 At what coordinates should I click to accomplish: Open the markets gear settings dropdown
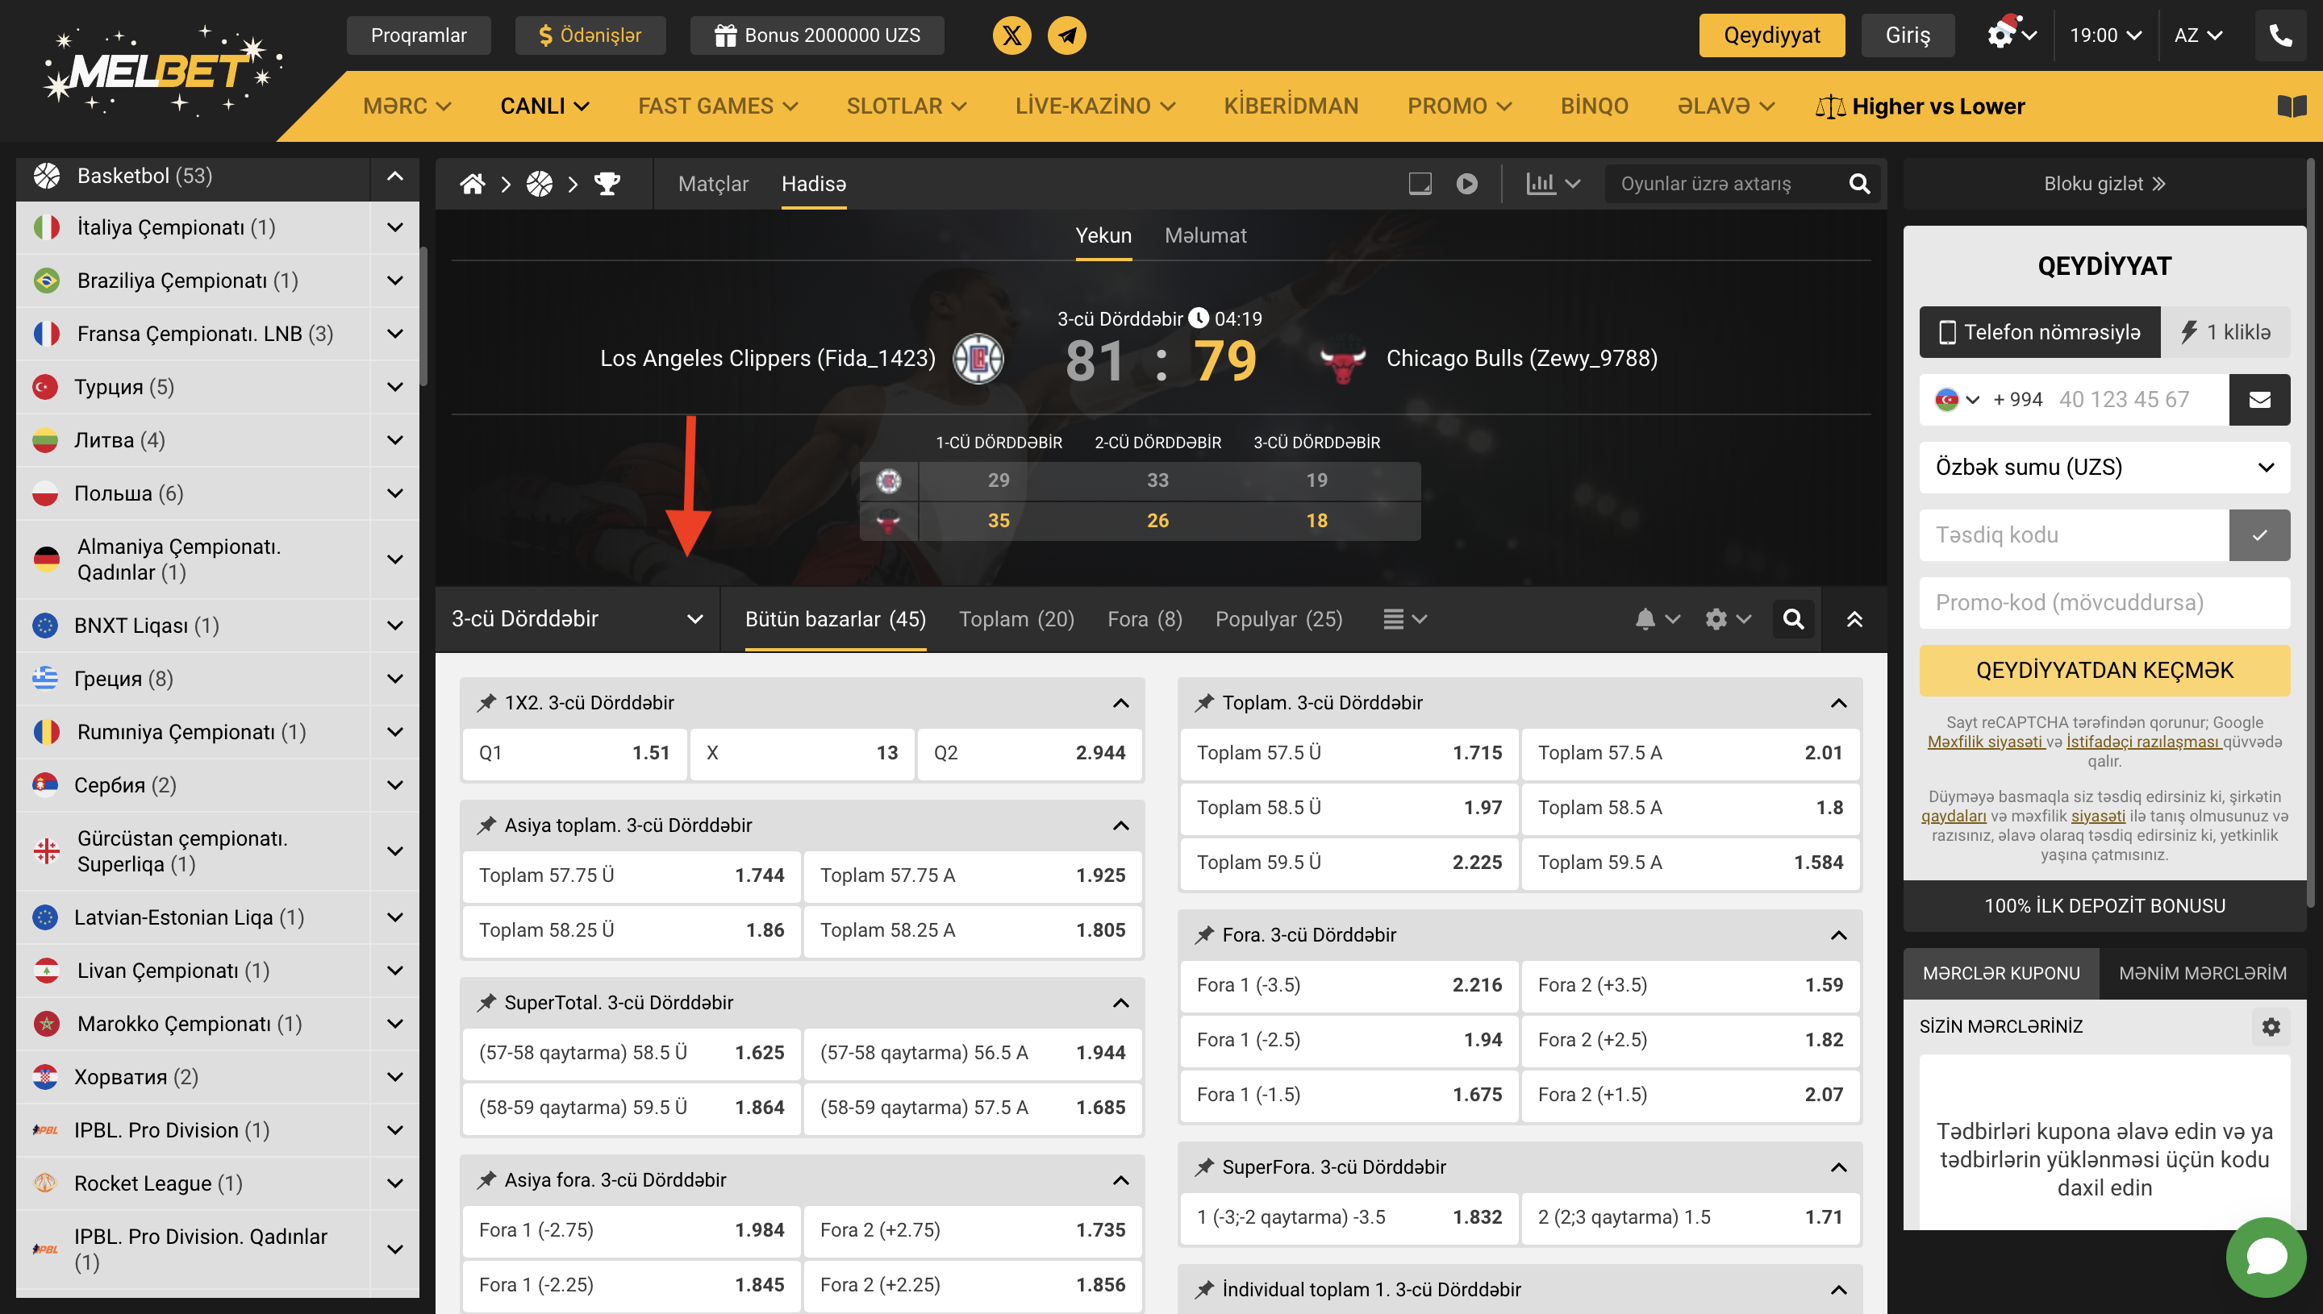coord(1727,619)
